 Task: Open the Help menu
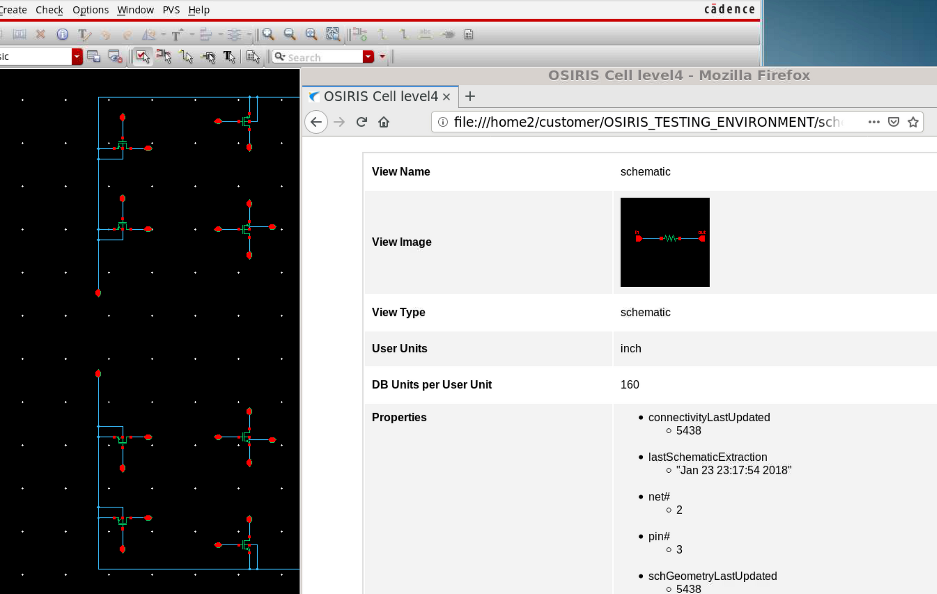tap(199, 10)
